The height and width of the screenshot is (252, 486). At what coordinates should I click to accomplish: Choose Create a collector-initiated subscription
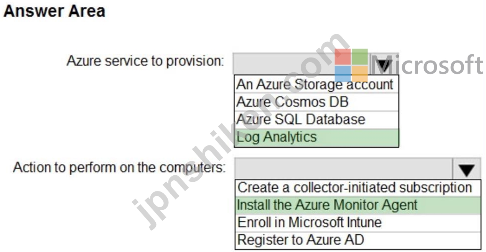click(357, 188)
